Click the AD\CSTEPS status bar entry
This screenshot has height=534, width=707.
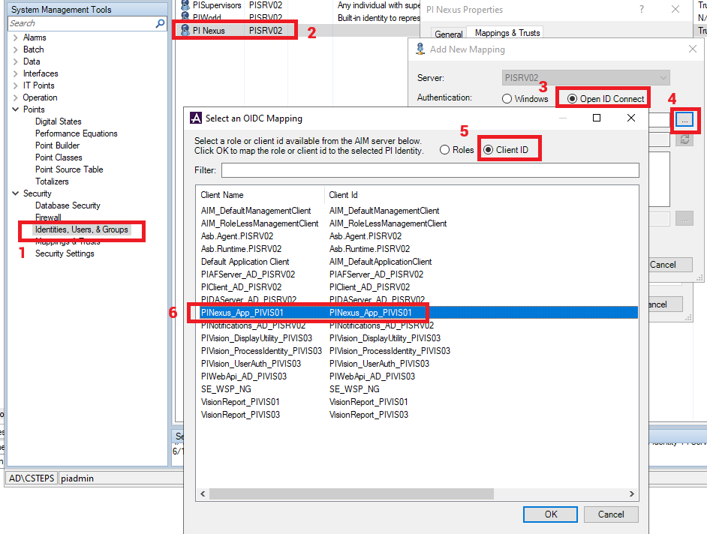(31, 478)
